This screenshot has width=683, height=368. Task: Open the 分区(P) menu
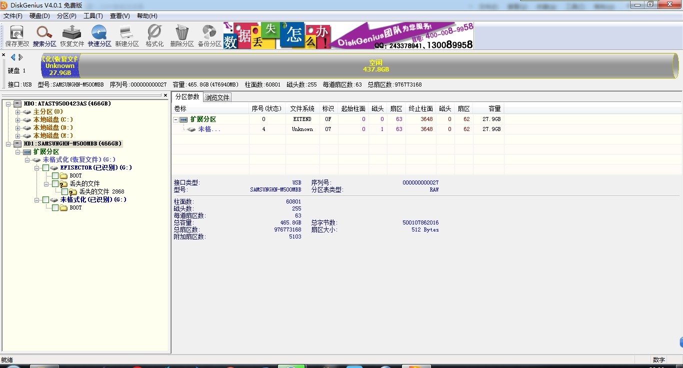[66, 16]
